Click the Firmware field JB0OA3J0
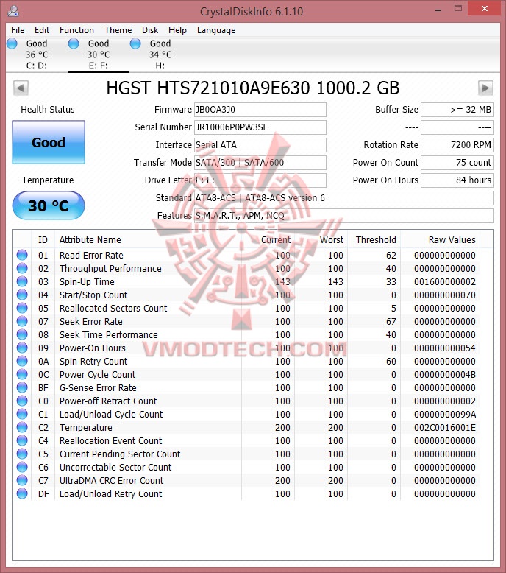 (260, 110)
